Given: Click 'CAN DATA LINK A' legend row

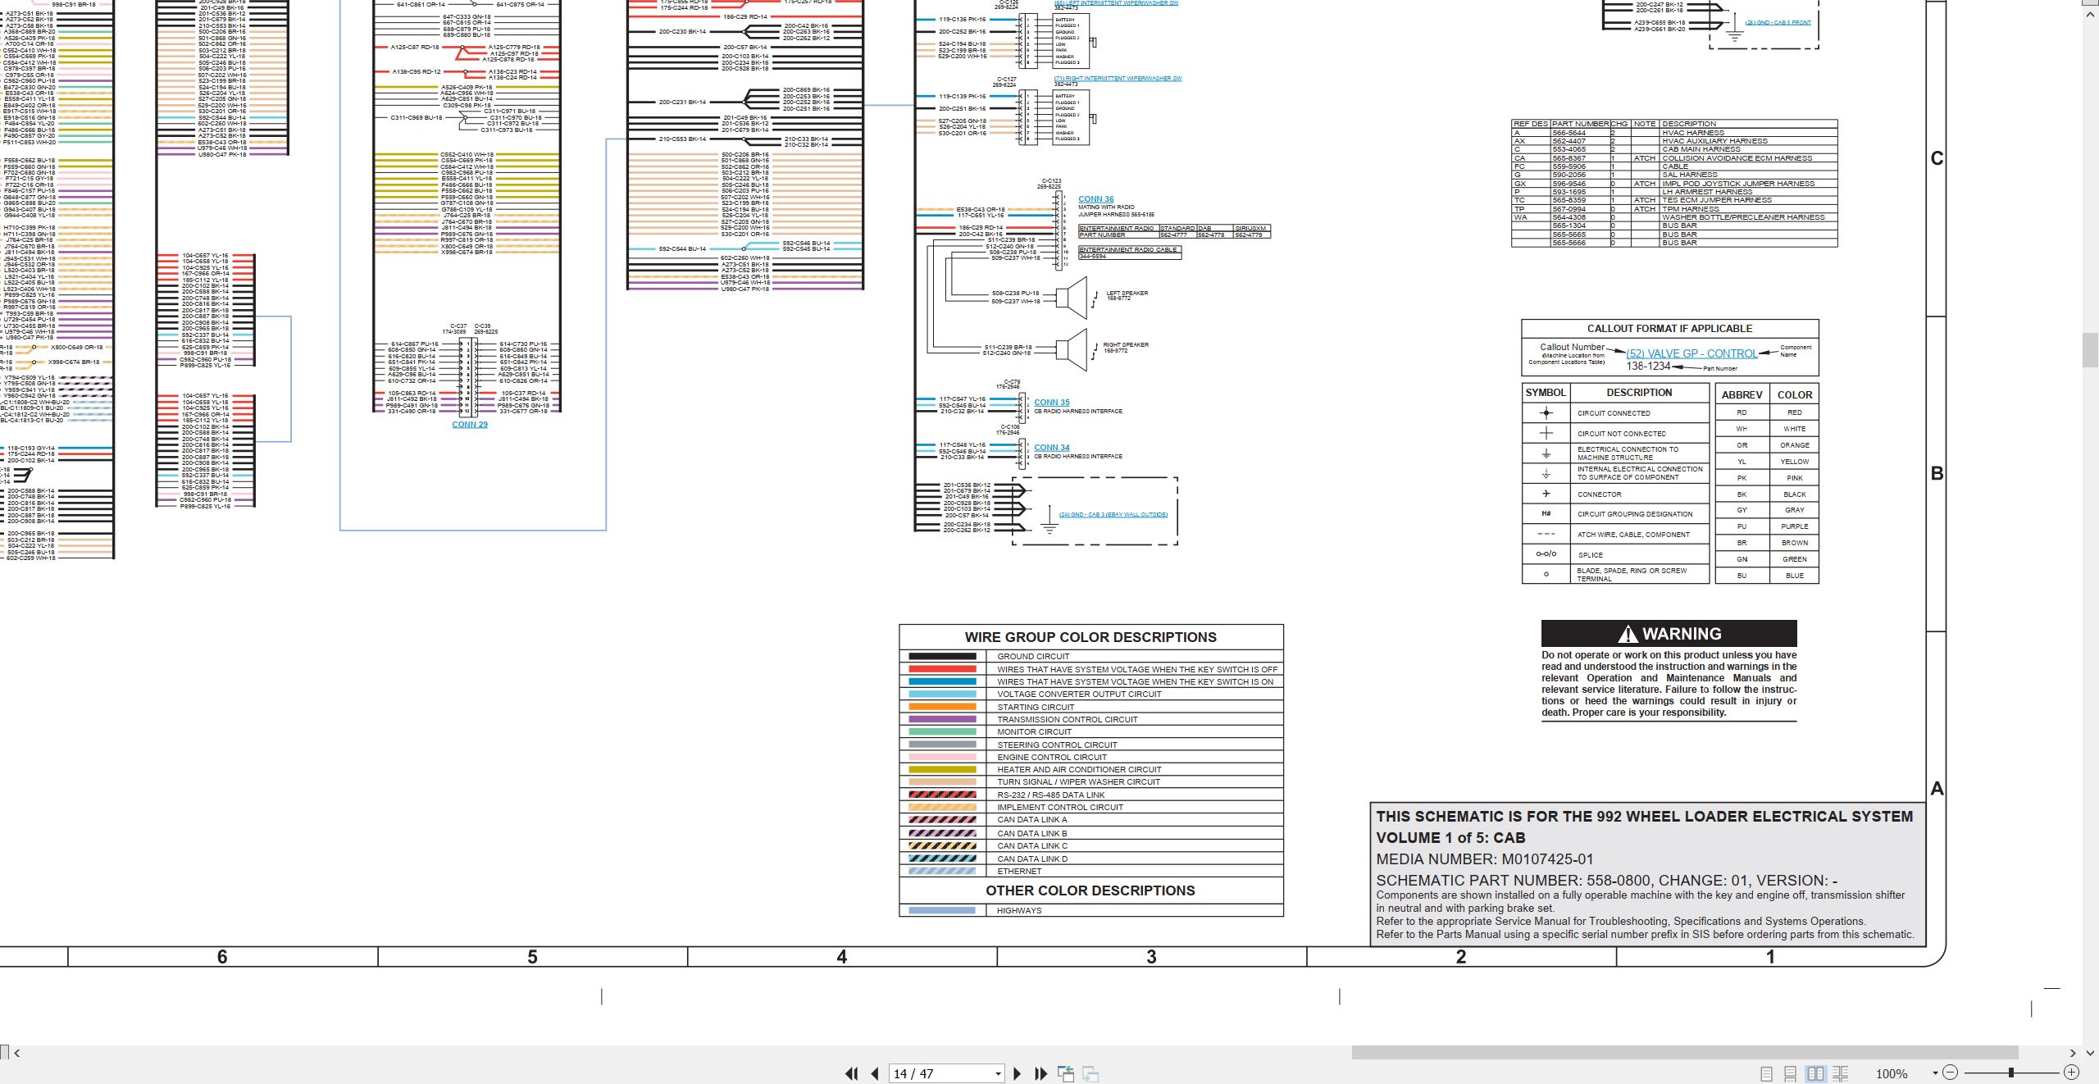Looking at the screenshot, I should click(x=1090, y=820).
